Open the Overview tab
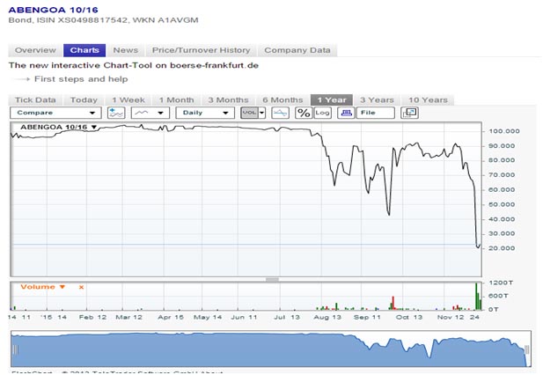Image resolution: width=543 pixels, height=375 pixels. [35, 50]
